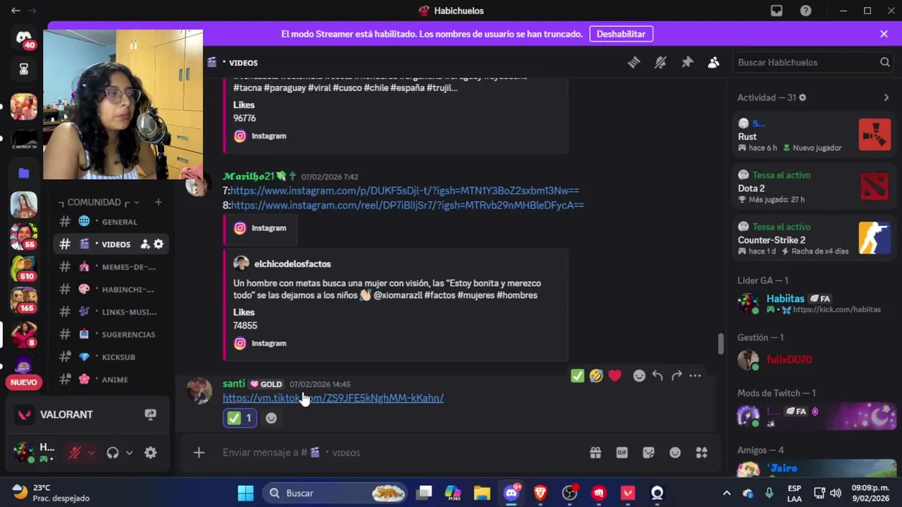Image resolution: width=902 pixels, height=507 pixels.
Task: Open the SUGERENCIAS channel
Action: (111, 334)
